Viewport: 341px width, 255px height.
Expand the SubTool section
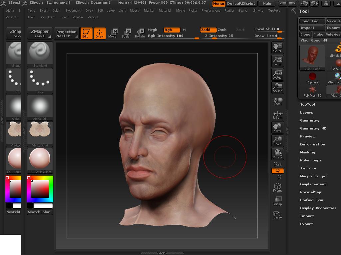tap(307, 105)
